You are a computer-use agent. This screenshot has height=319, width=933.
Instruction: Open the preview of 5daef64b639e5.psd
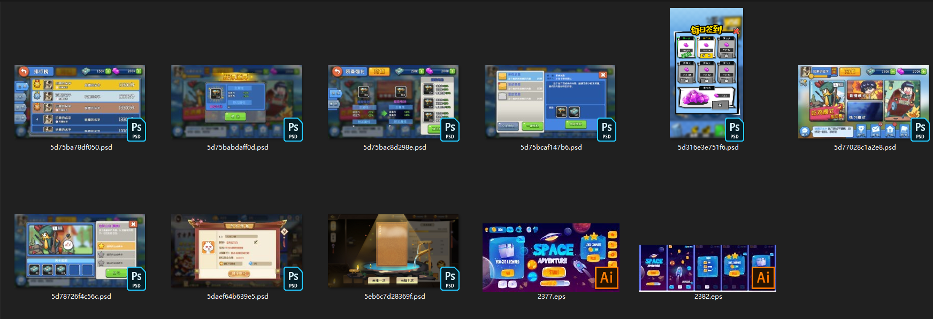pyautogui.click(x=236, y=251)
